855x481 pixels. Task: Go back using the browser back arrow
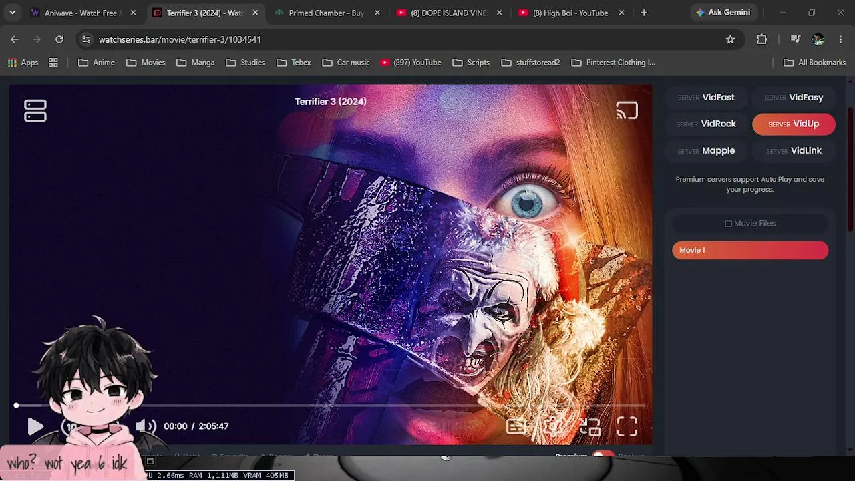click(15, 39)
